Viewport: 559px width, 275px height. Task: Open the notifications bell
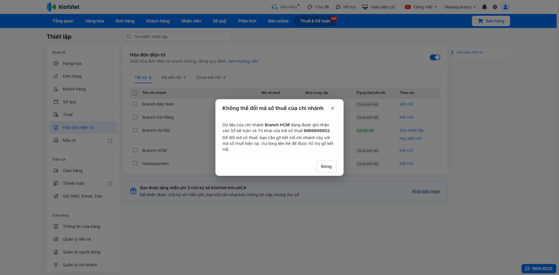click(484, 7)
